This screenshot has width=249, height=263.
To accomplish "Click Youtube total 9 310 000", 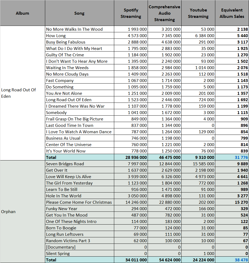I will pos(198,157).
